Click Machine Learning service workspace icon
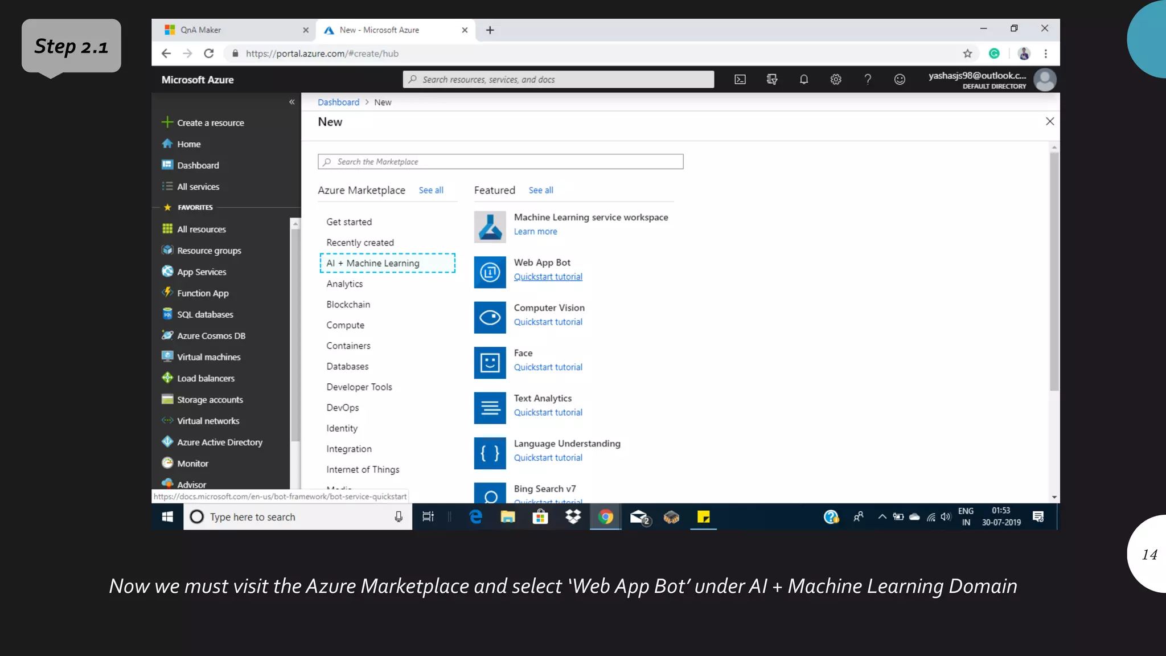 point(490,227)
